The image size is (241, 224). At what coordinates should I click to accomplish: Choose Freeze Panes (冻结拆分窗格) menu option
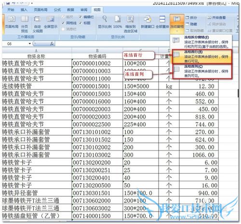(x=201, y=42)
